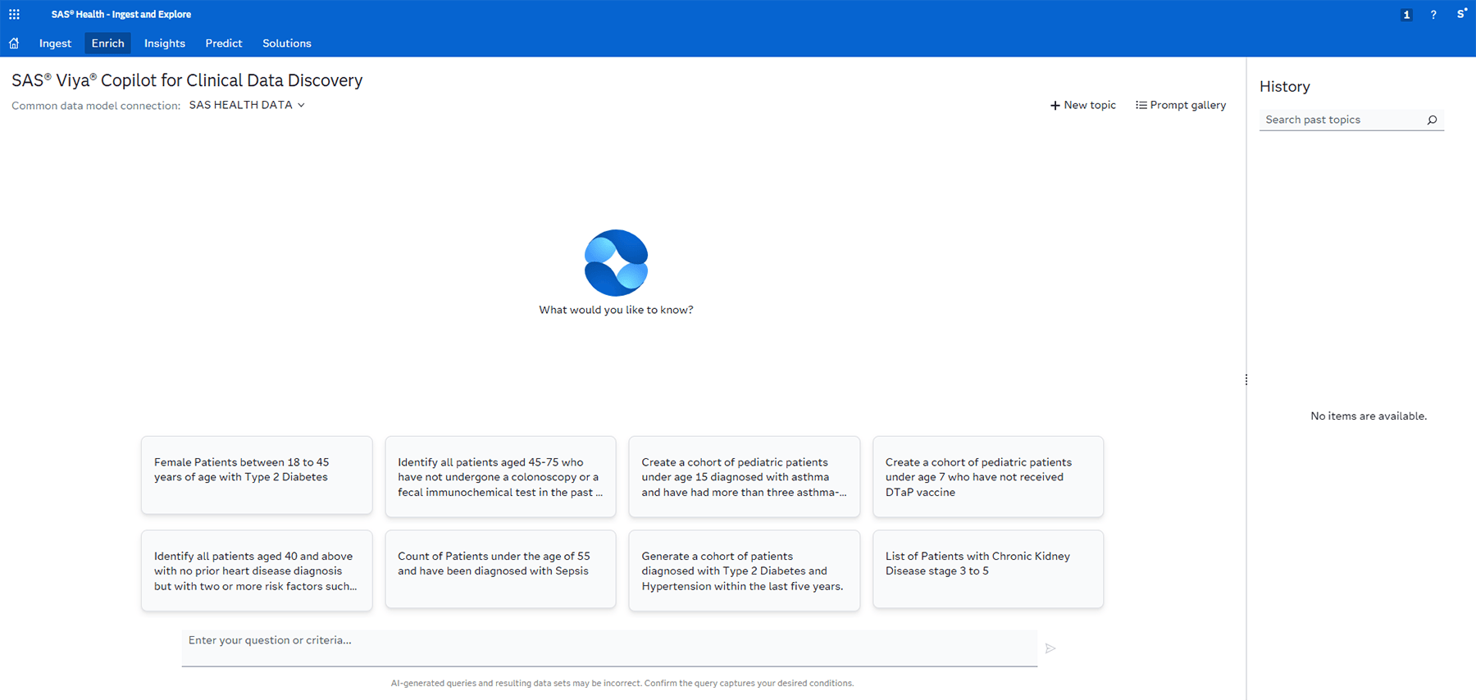Click the send arrow icon
Image resolution: width=1476 pixels, height=700 pixels.
(1050, 648)
